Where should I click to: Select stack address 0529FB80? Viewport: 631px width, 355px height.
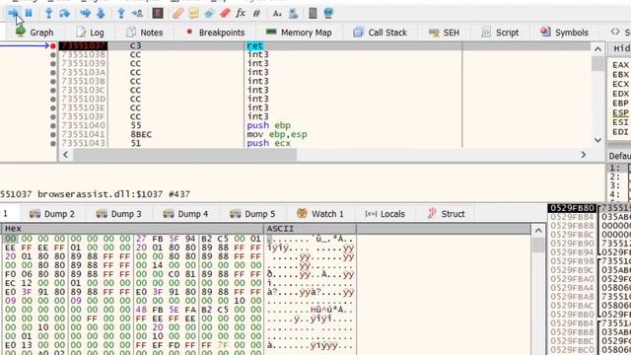click(x=572, y=208)
